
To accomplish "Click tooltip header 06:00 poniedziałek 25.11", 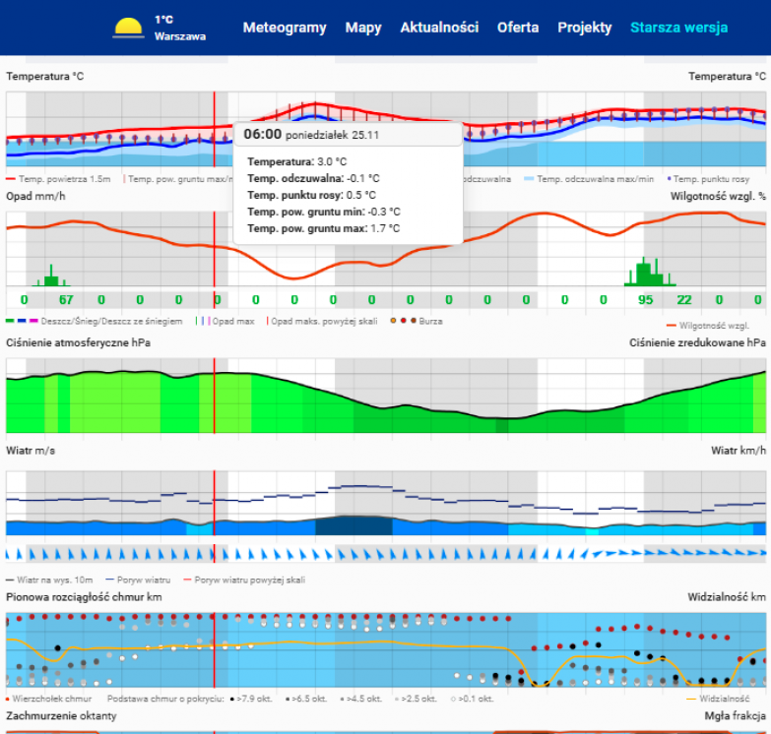I will pyautogui.click(x=349, y=134).
